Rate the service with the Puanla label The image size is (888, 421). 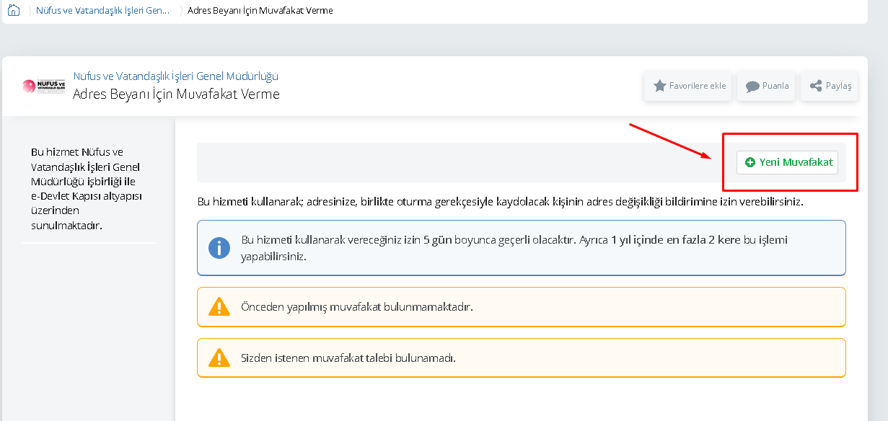[x=775, y=86]
